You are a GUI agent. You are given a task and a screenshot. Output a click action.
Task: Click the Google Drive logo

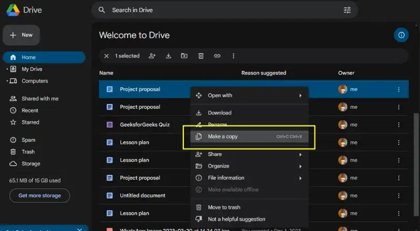tap(13, 10)
